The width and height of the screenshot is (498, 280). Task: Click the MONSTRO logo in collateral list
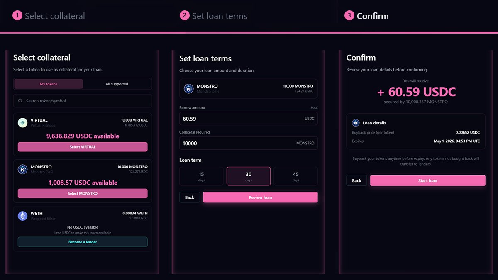tap(22, 169)
